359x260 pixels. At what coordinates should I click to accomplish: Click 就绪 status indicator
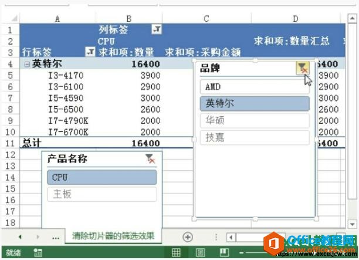click(x=13, y=253)
